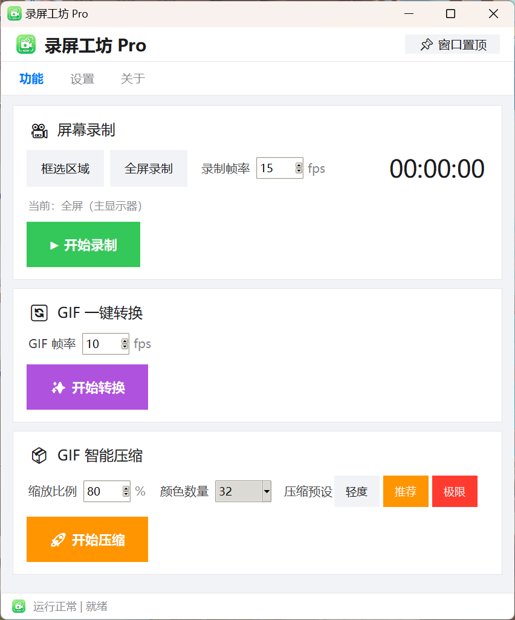Screen dimensions: 515x620
Task: Click the 压缩预设 label
Action: [308, 491]
